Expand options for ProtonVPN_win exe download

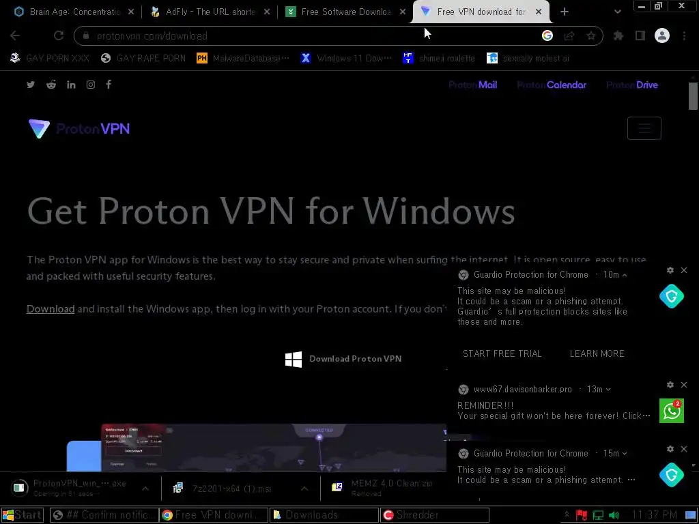coord(145,489)
